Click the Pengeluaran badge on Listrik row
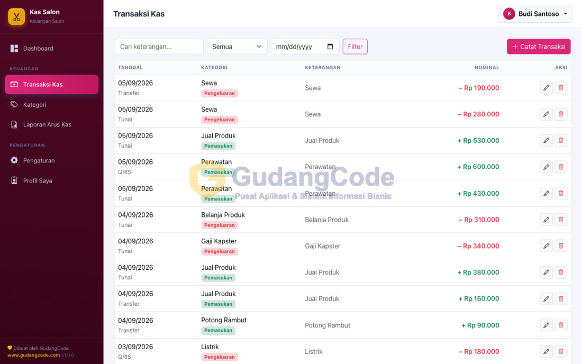Image resolution: width=582 pixels, height=364 pixels. pos(220,357)
